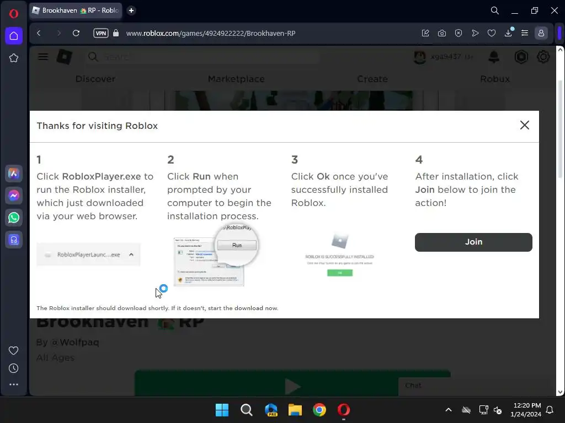
Task: Click the successfully installed illustration
Action: pos(339,255)
